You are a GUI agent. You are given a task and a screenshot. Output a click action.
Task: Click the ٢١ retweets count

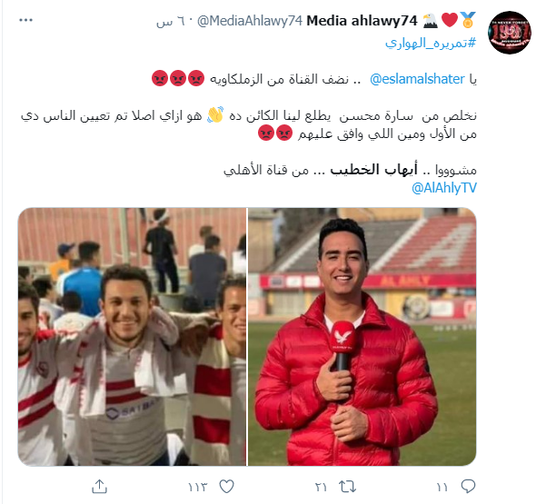pyautogui.click(x=321, y=487)
